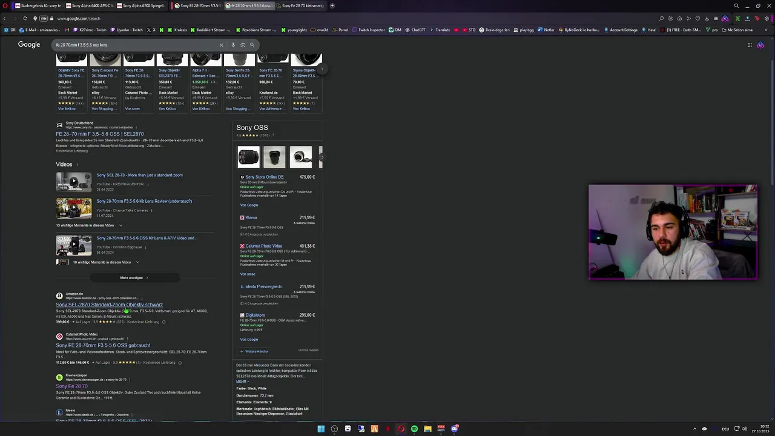Click the heart bookmark icon in toolbar

[x=697, y=18]
